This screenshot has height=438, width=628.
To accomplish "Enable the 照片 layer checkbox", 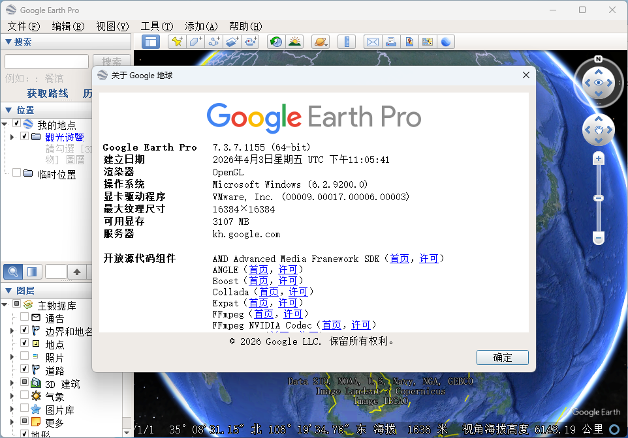I will click(24, 356).
